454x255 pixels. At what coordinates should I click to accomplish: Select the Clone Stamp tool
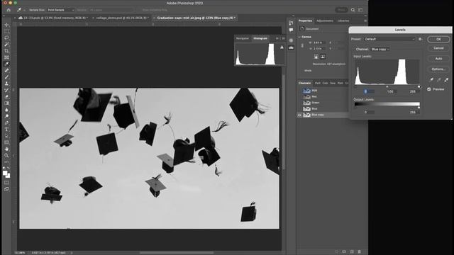pos(6,84)
